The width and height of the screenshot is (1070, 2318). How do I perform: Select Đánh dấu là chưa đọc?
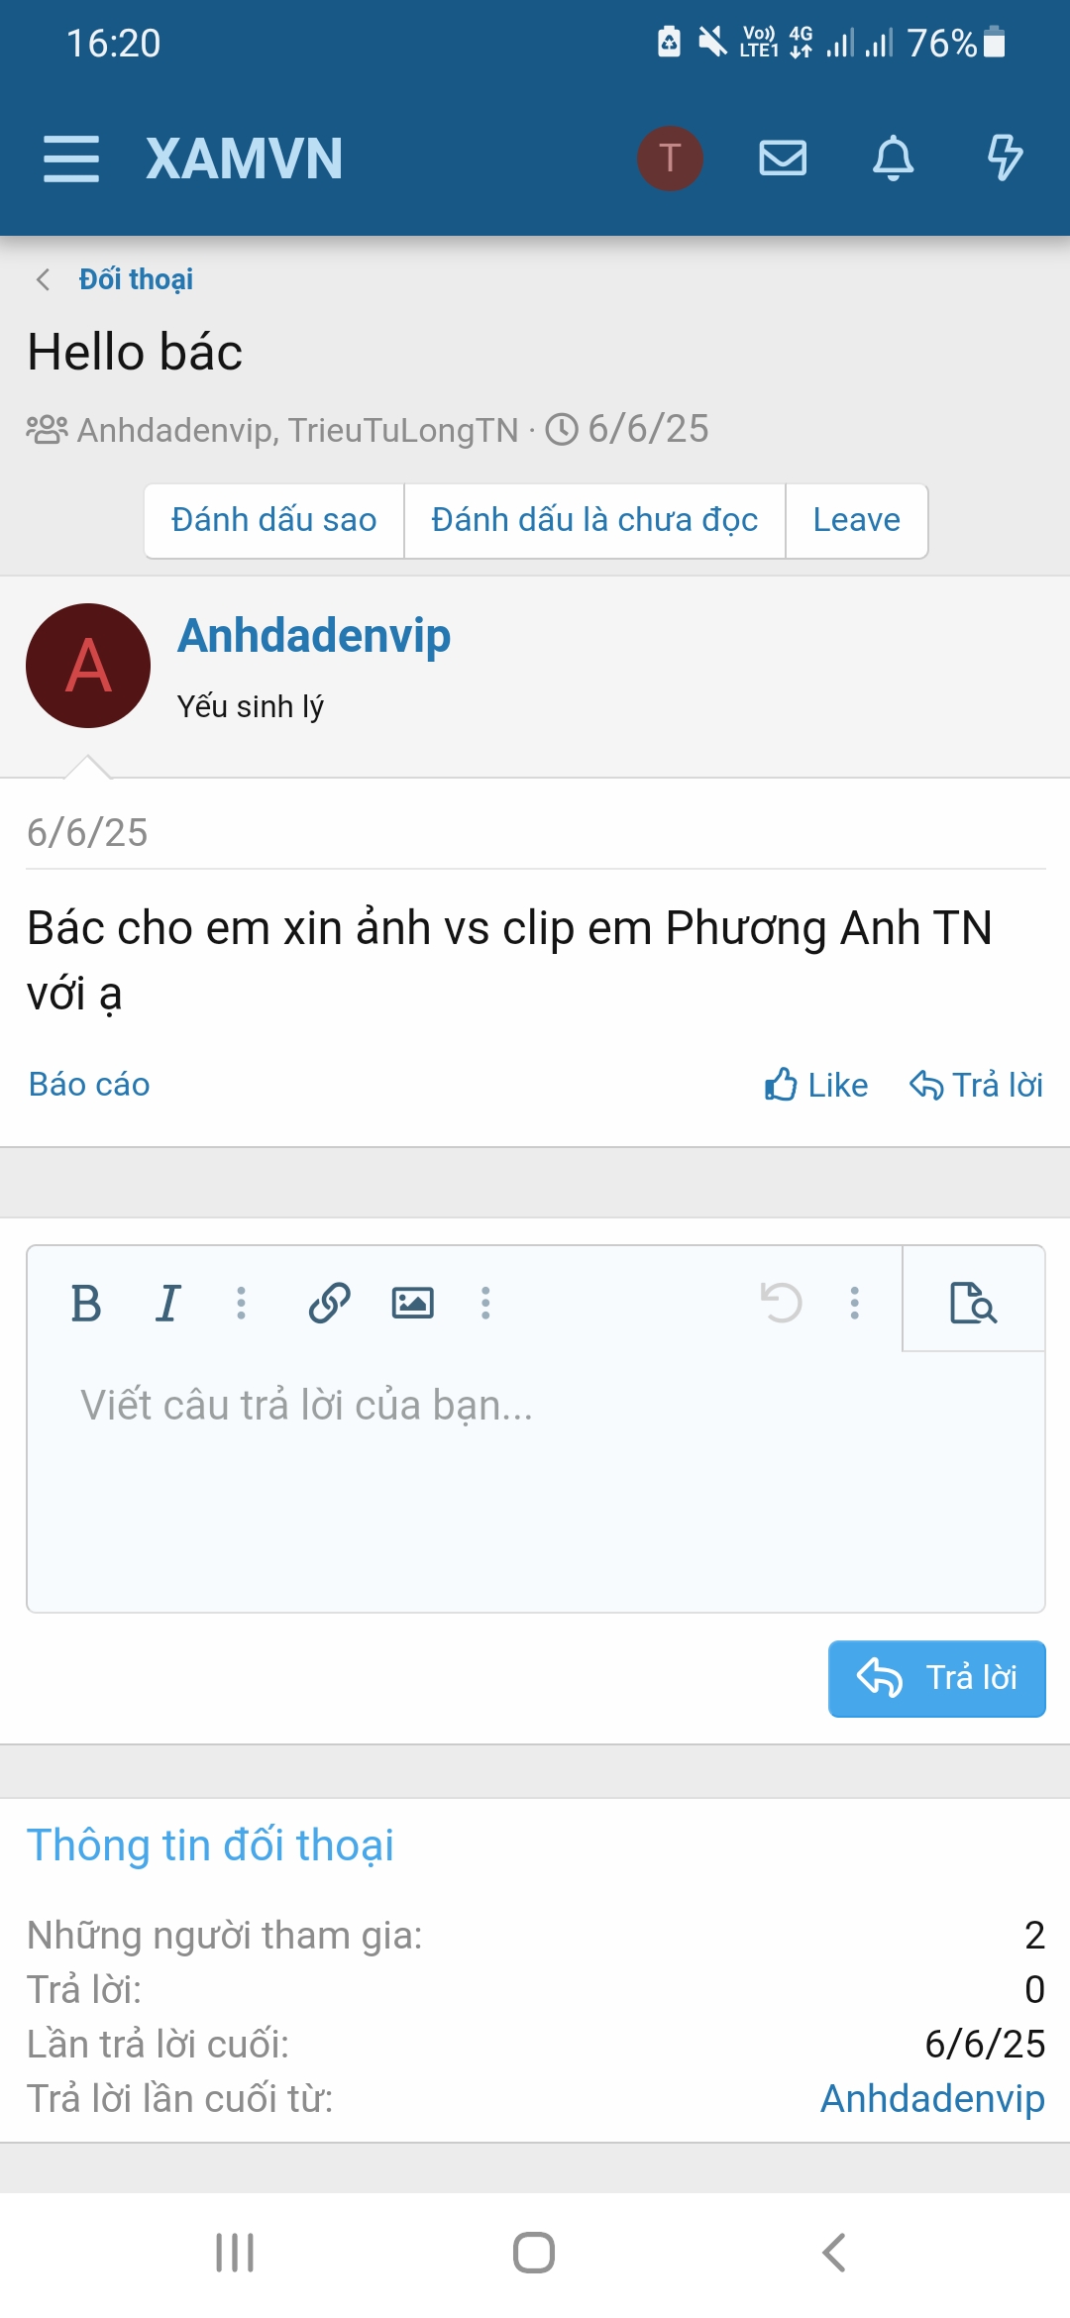pos(594,521)
